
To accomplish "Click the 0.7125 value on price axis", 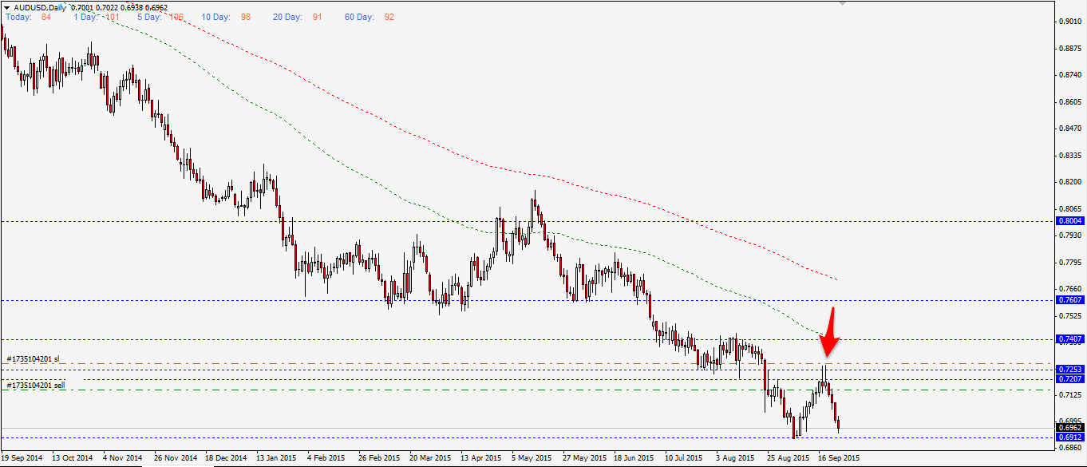I will point(1071,395).
